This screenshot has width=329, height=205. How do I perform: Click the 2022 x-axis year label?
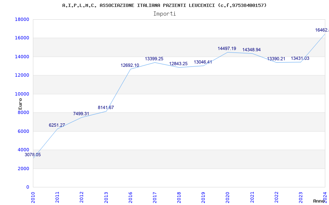276,198
